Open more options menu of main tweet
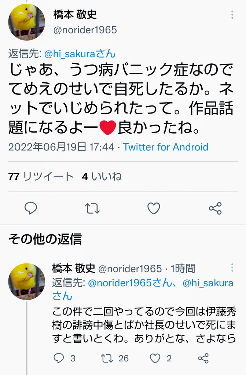Screen dimensions: 246x375 coord(232,15)
